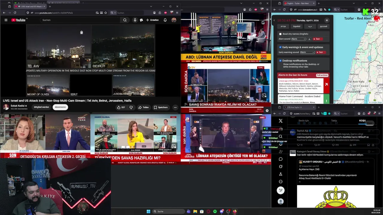Screen dimensions: 383x215
Task: Open the Alert sound dropdown
Action: click(x=298, y=39)
